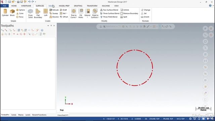
Task: Choose the Flat Boundary surface tool
Action: 38,13
